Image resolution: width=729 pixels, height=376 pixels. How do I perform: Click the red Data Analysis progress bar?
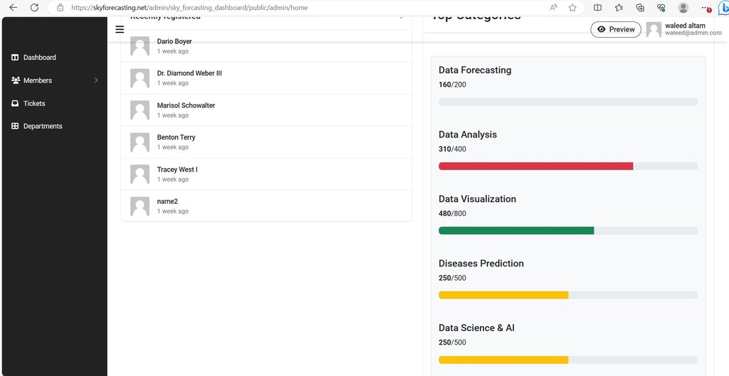pyautogui.click(x=535, y=166)
